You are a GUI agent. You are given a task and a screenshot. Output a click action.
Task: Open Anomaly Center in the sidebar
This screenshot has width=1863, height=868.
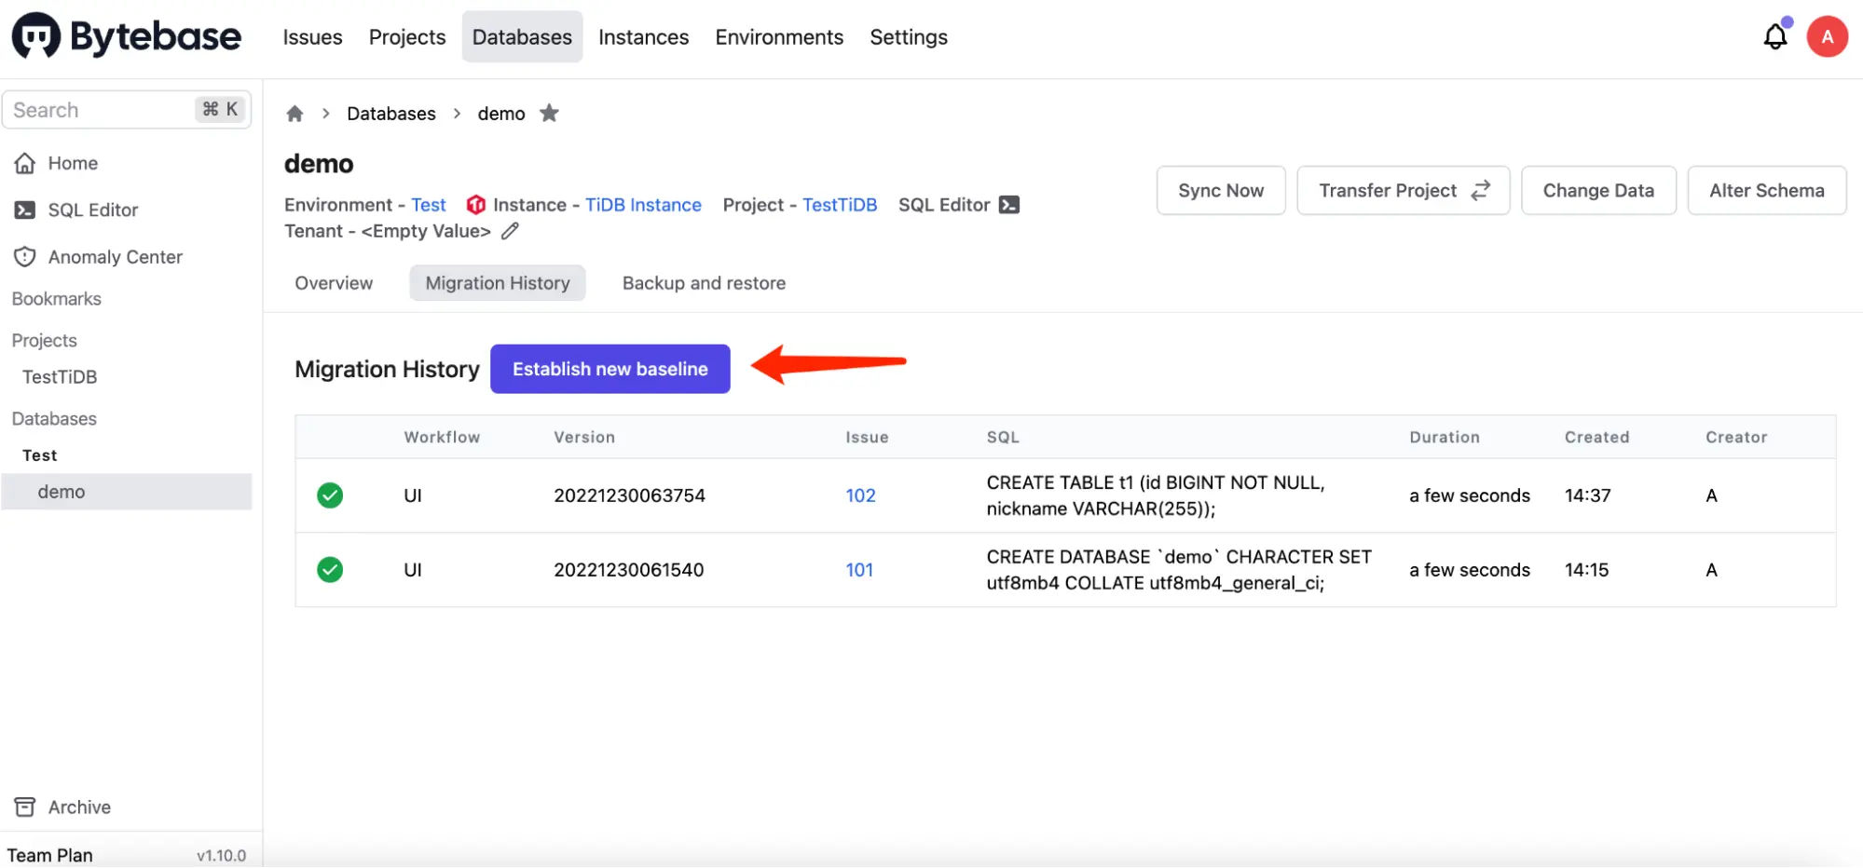[116, 257]
